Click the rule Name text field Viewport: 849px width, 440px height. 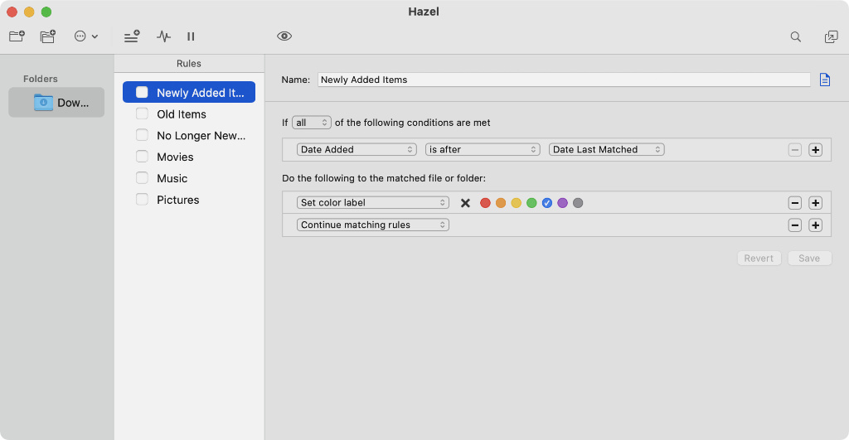click(x=563, y=80)
